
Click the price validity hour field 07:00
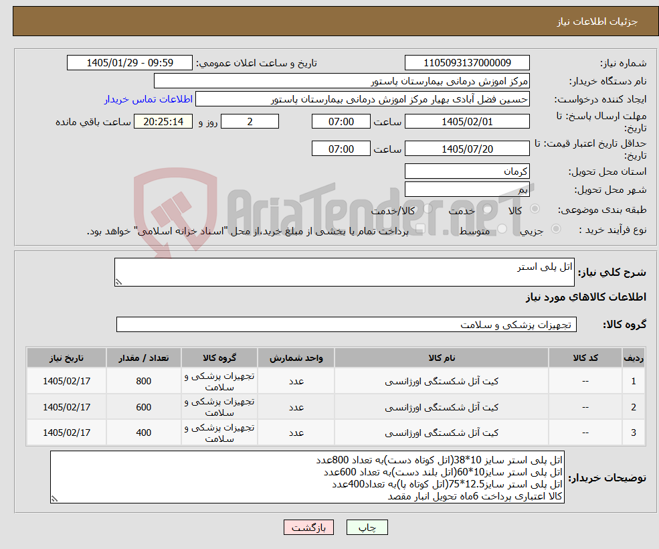point(341,149)
